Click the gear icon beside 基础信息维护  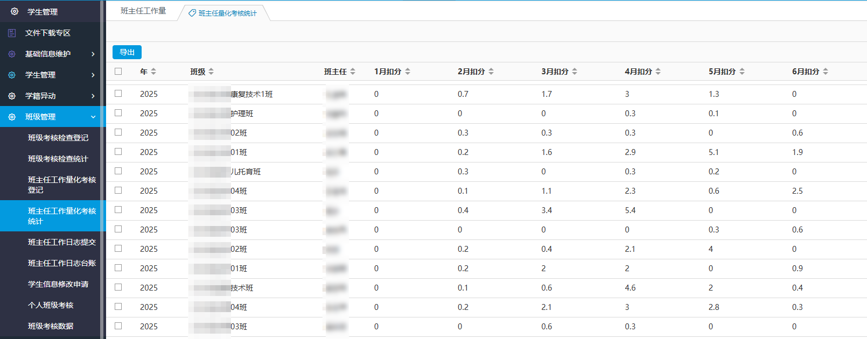coord(12,54)
